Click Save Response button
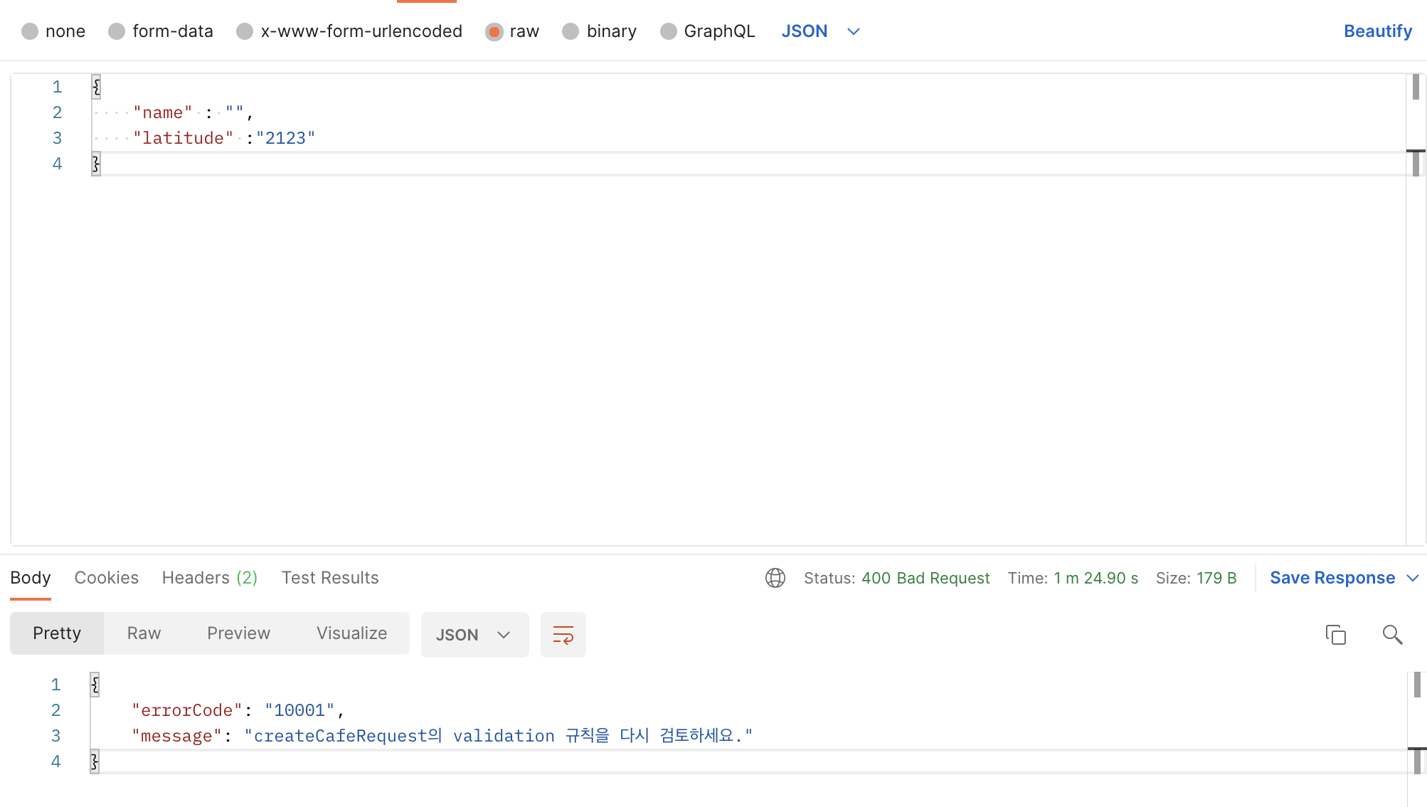The width and height of the screenshot is (1427, 807). coord(1332,578)
